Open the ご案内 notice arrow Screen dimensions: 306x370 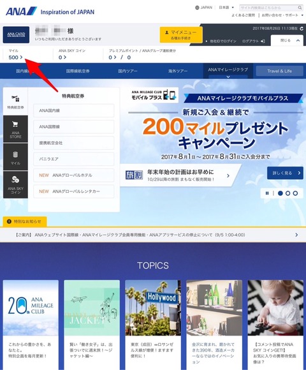pyautogui.click(x=296, y=235)
